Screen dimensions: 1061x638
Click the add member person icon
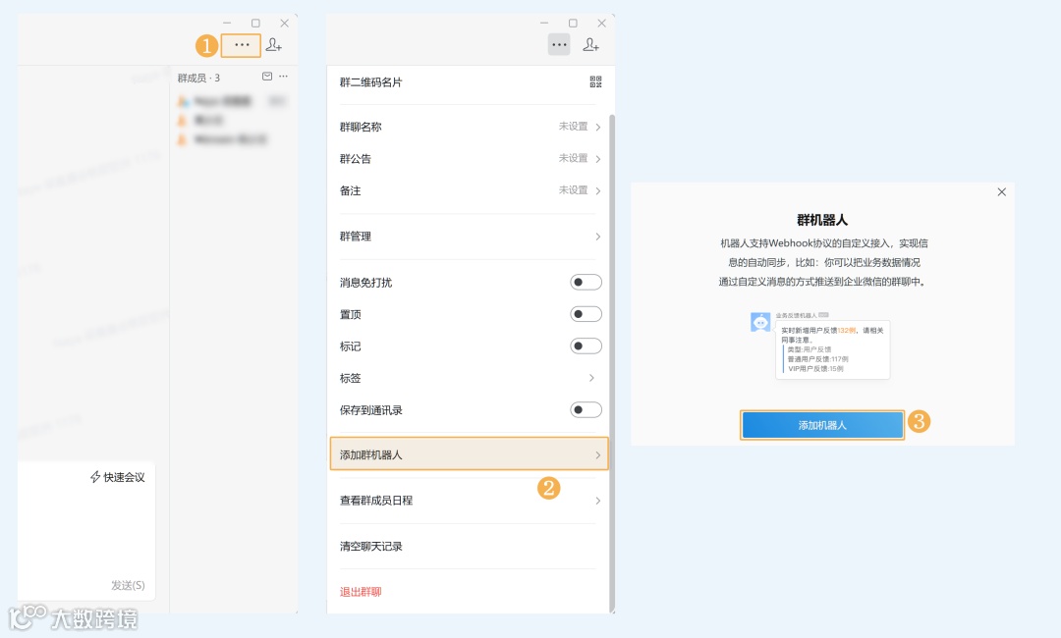275,44
